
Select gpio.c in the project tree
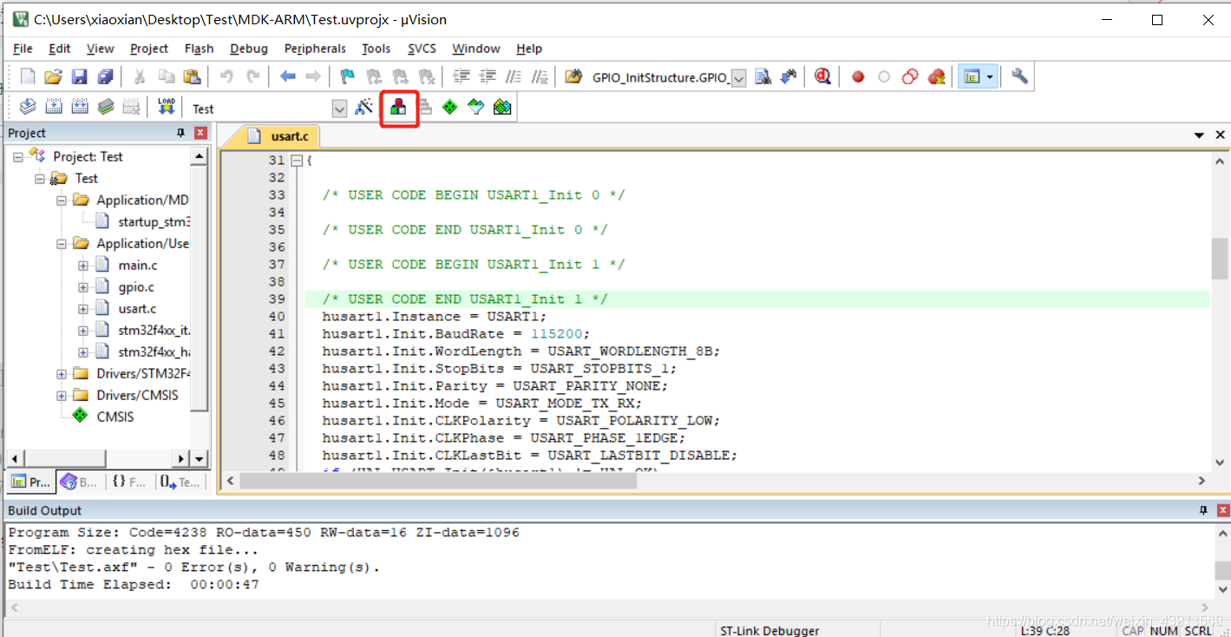click(x=137, y=286)
